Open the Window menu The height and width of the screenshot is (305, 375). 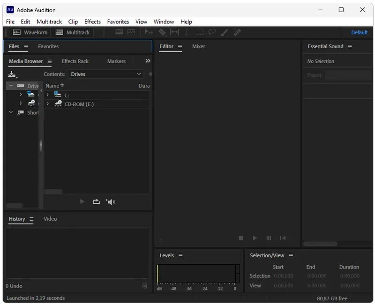coord(164,22)
